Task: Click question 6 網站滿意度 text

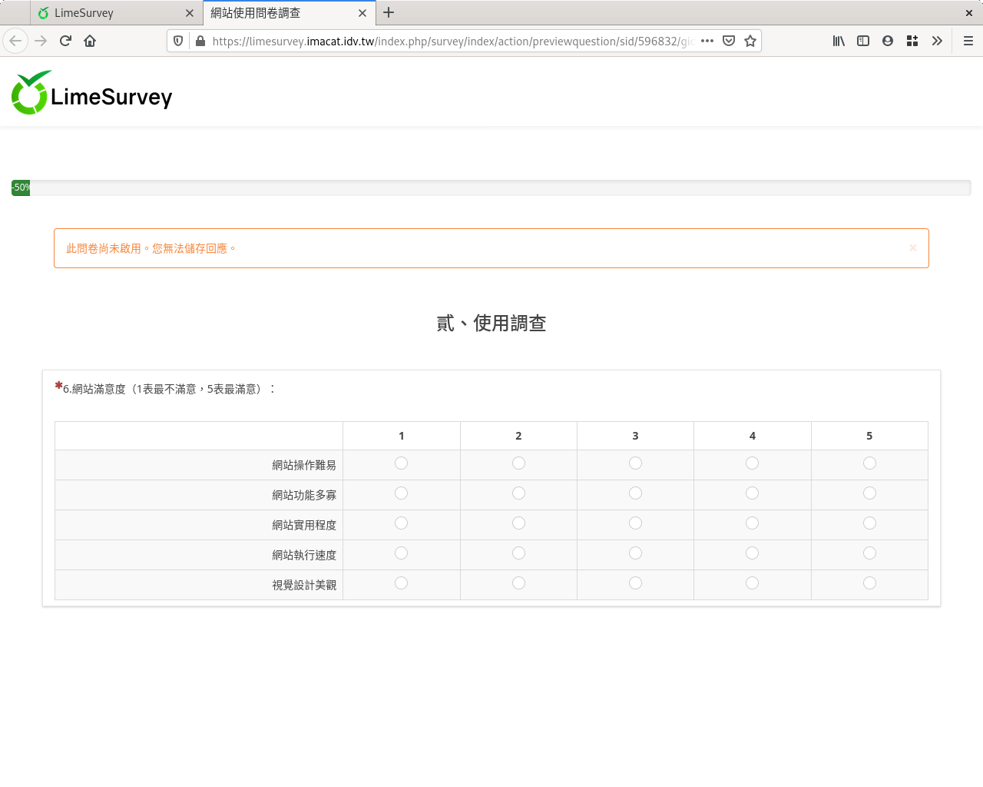Action: [169, 389]
